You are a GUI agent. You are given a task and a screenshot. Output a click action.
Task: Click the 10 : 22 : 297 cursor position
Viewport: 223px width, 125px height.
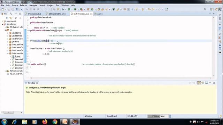pos(132,116)
